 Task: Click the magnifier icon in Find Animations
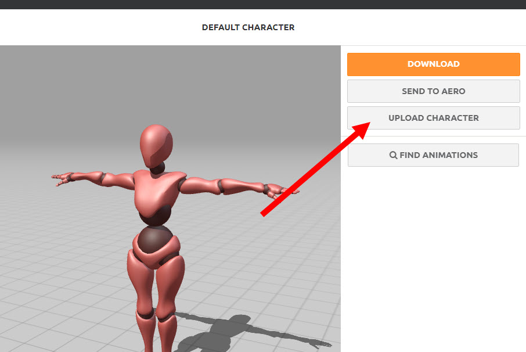(x=393, y=155)
